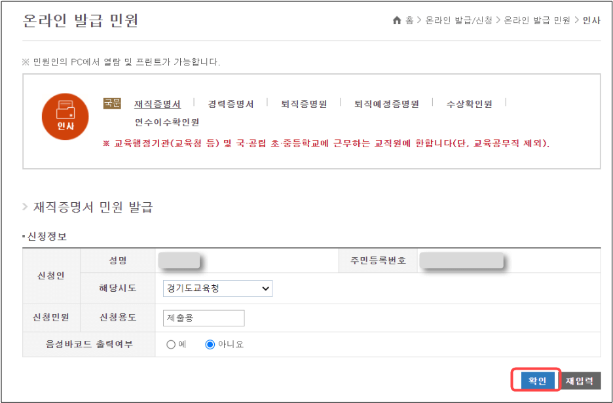This screenshot has width=613, height=403.
Task: Select the 경력증명서 career certificate link
Action: coord(231,103)
